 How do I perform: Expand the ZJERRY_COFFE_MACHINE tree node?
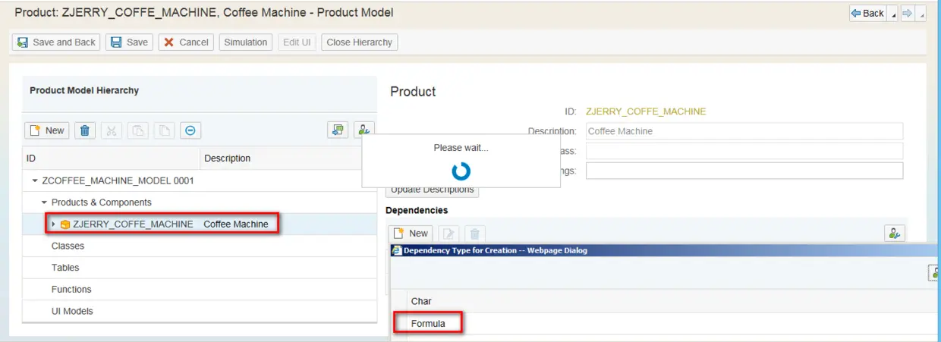pyautogui.click(x=53, y=224)
